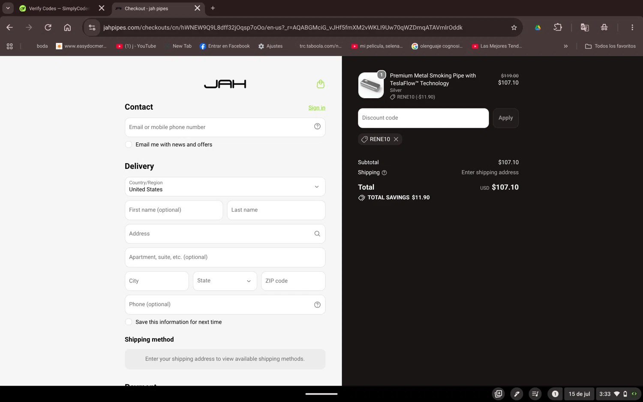Open Todos los favoritos folder
Image resolution: width=643 pixels, height=402 pixels.
tap(610, 46)
